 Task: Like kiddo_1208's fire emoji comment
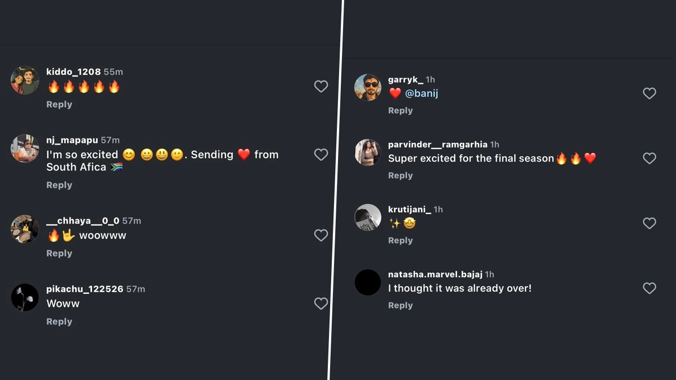(x=321, y=86)
